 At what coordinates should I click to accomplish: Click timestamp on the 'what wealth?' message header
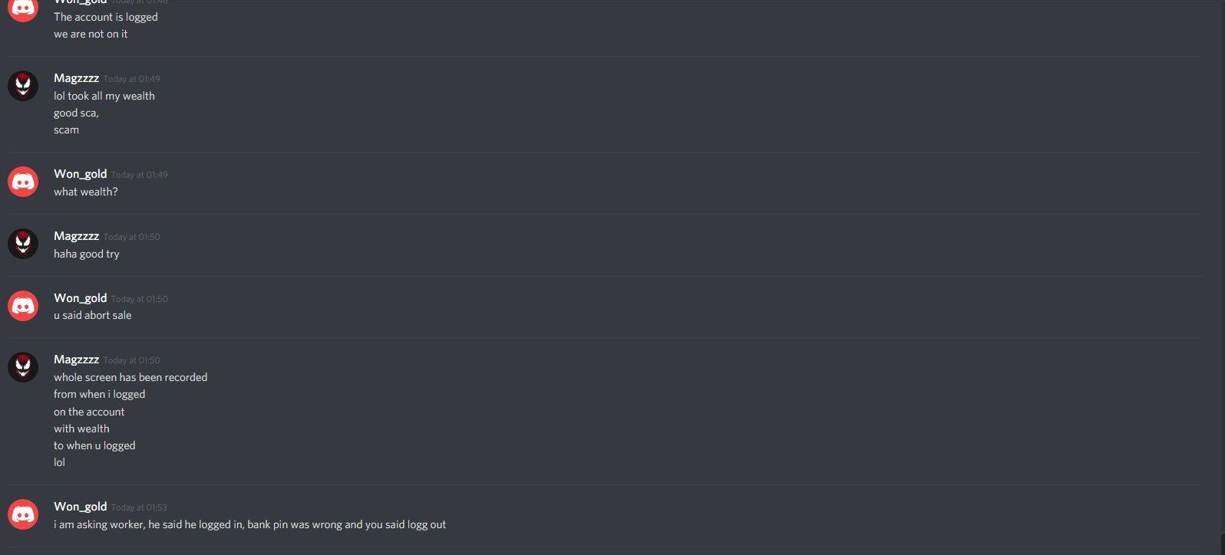pos(139,175)
